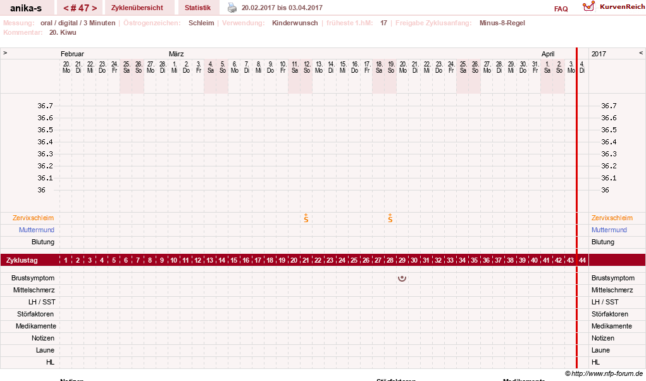Viewport: 646px width, 381px height.
Task: Click the left Notizen row label
Action: pos(43,338)
